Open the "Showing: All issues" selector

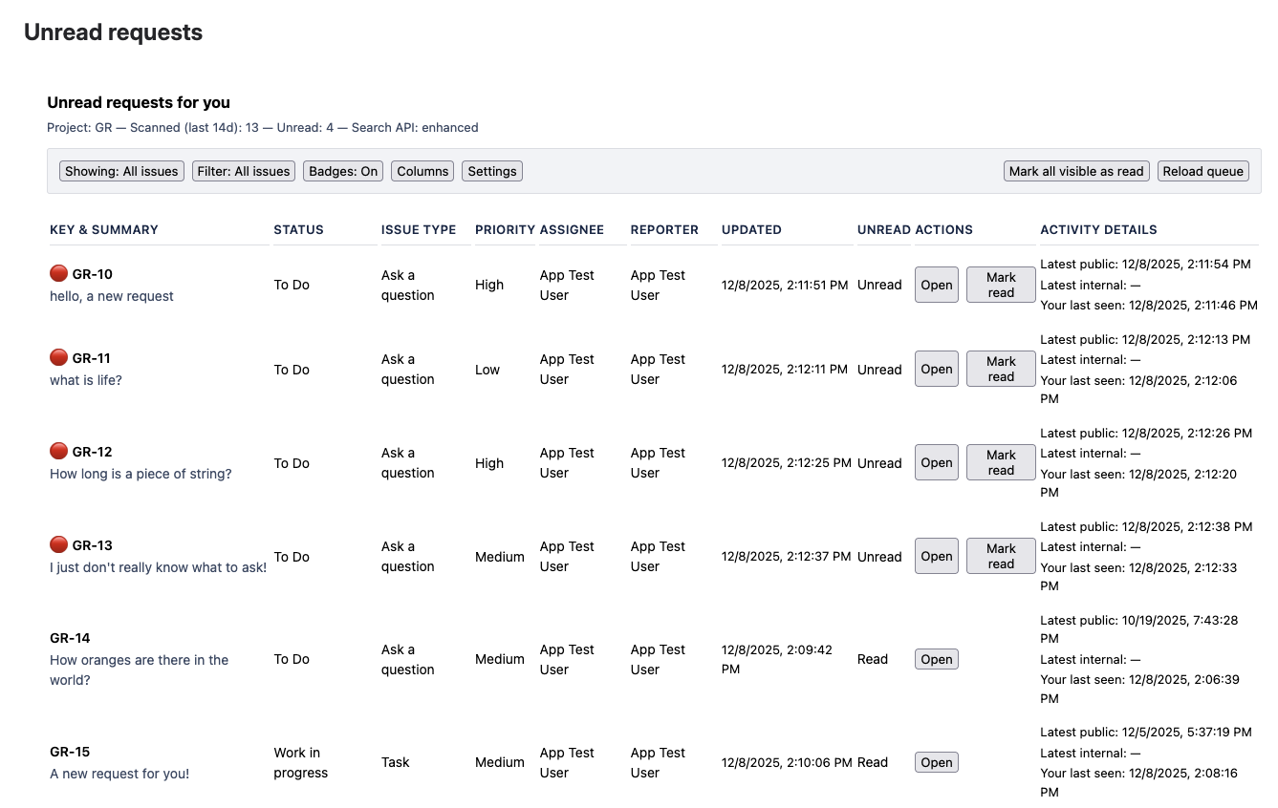pyautogui.click(x=120, y=171)
